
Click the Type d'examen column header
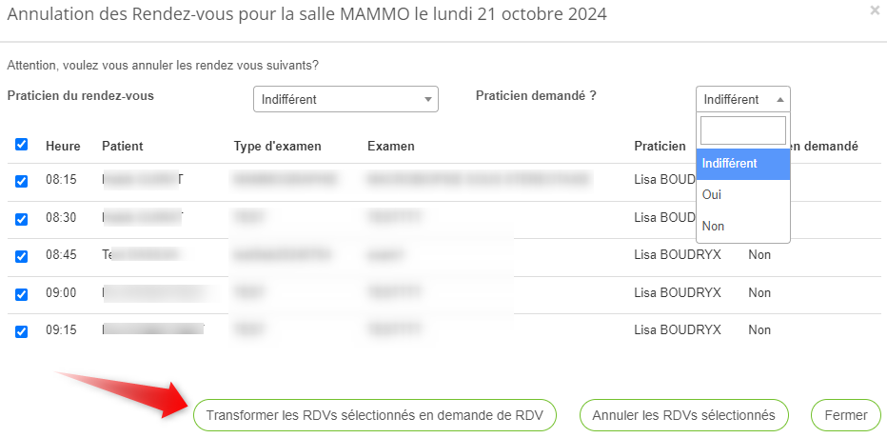(277, 147)
